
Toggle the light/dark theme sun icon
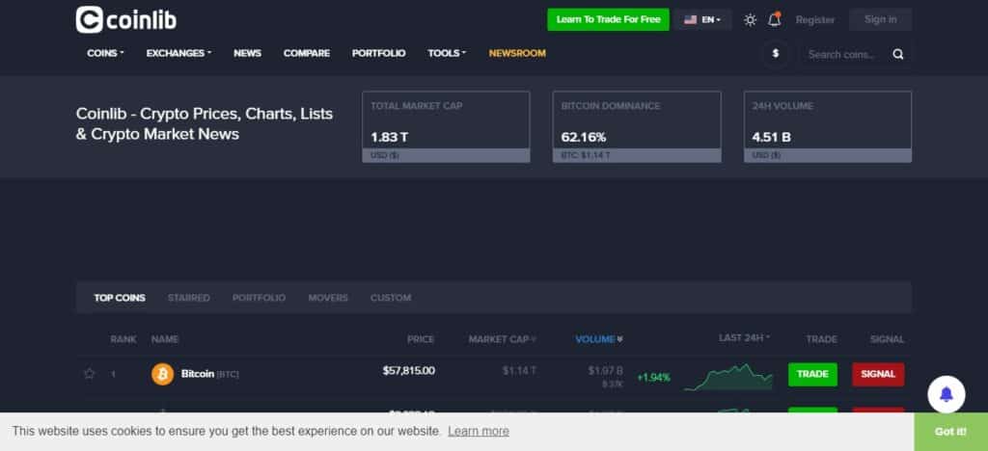coord(750,19)
